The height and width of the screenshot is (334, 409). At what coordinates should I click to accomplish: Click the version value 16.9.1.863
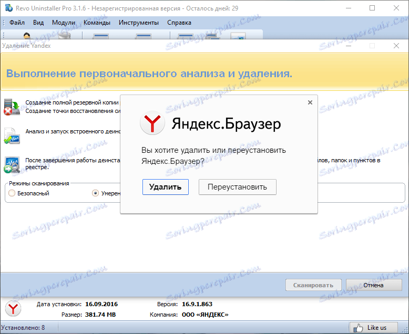[197, 304]
